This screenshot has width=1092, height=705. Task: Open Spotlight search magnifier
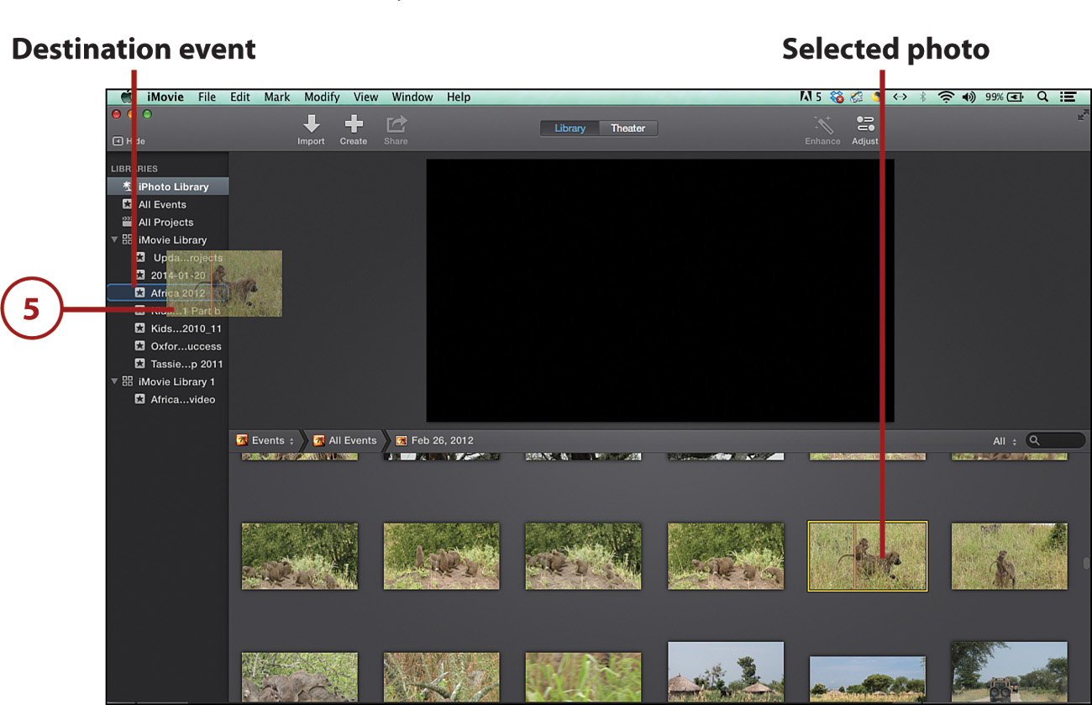[x=1042, y=97]
